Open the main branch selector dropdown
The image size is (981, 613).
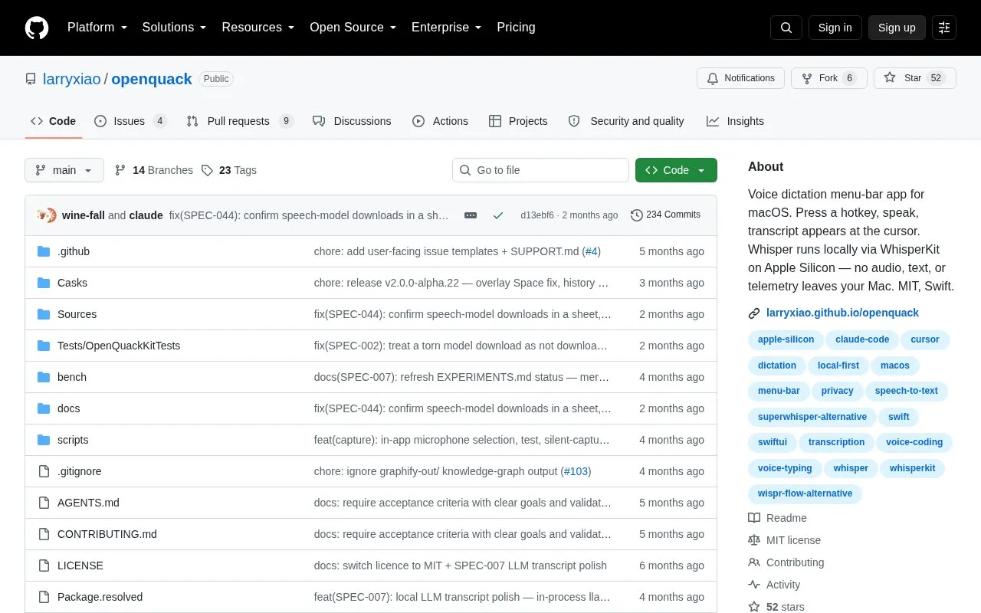tap(64, 170)
